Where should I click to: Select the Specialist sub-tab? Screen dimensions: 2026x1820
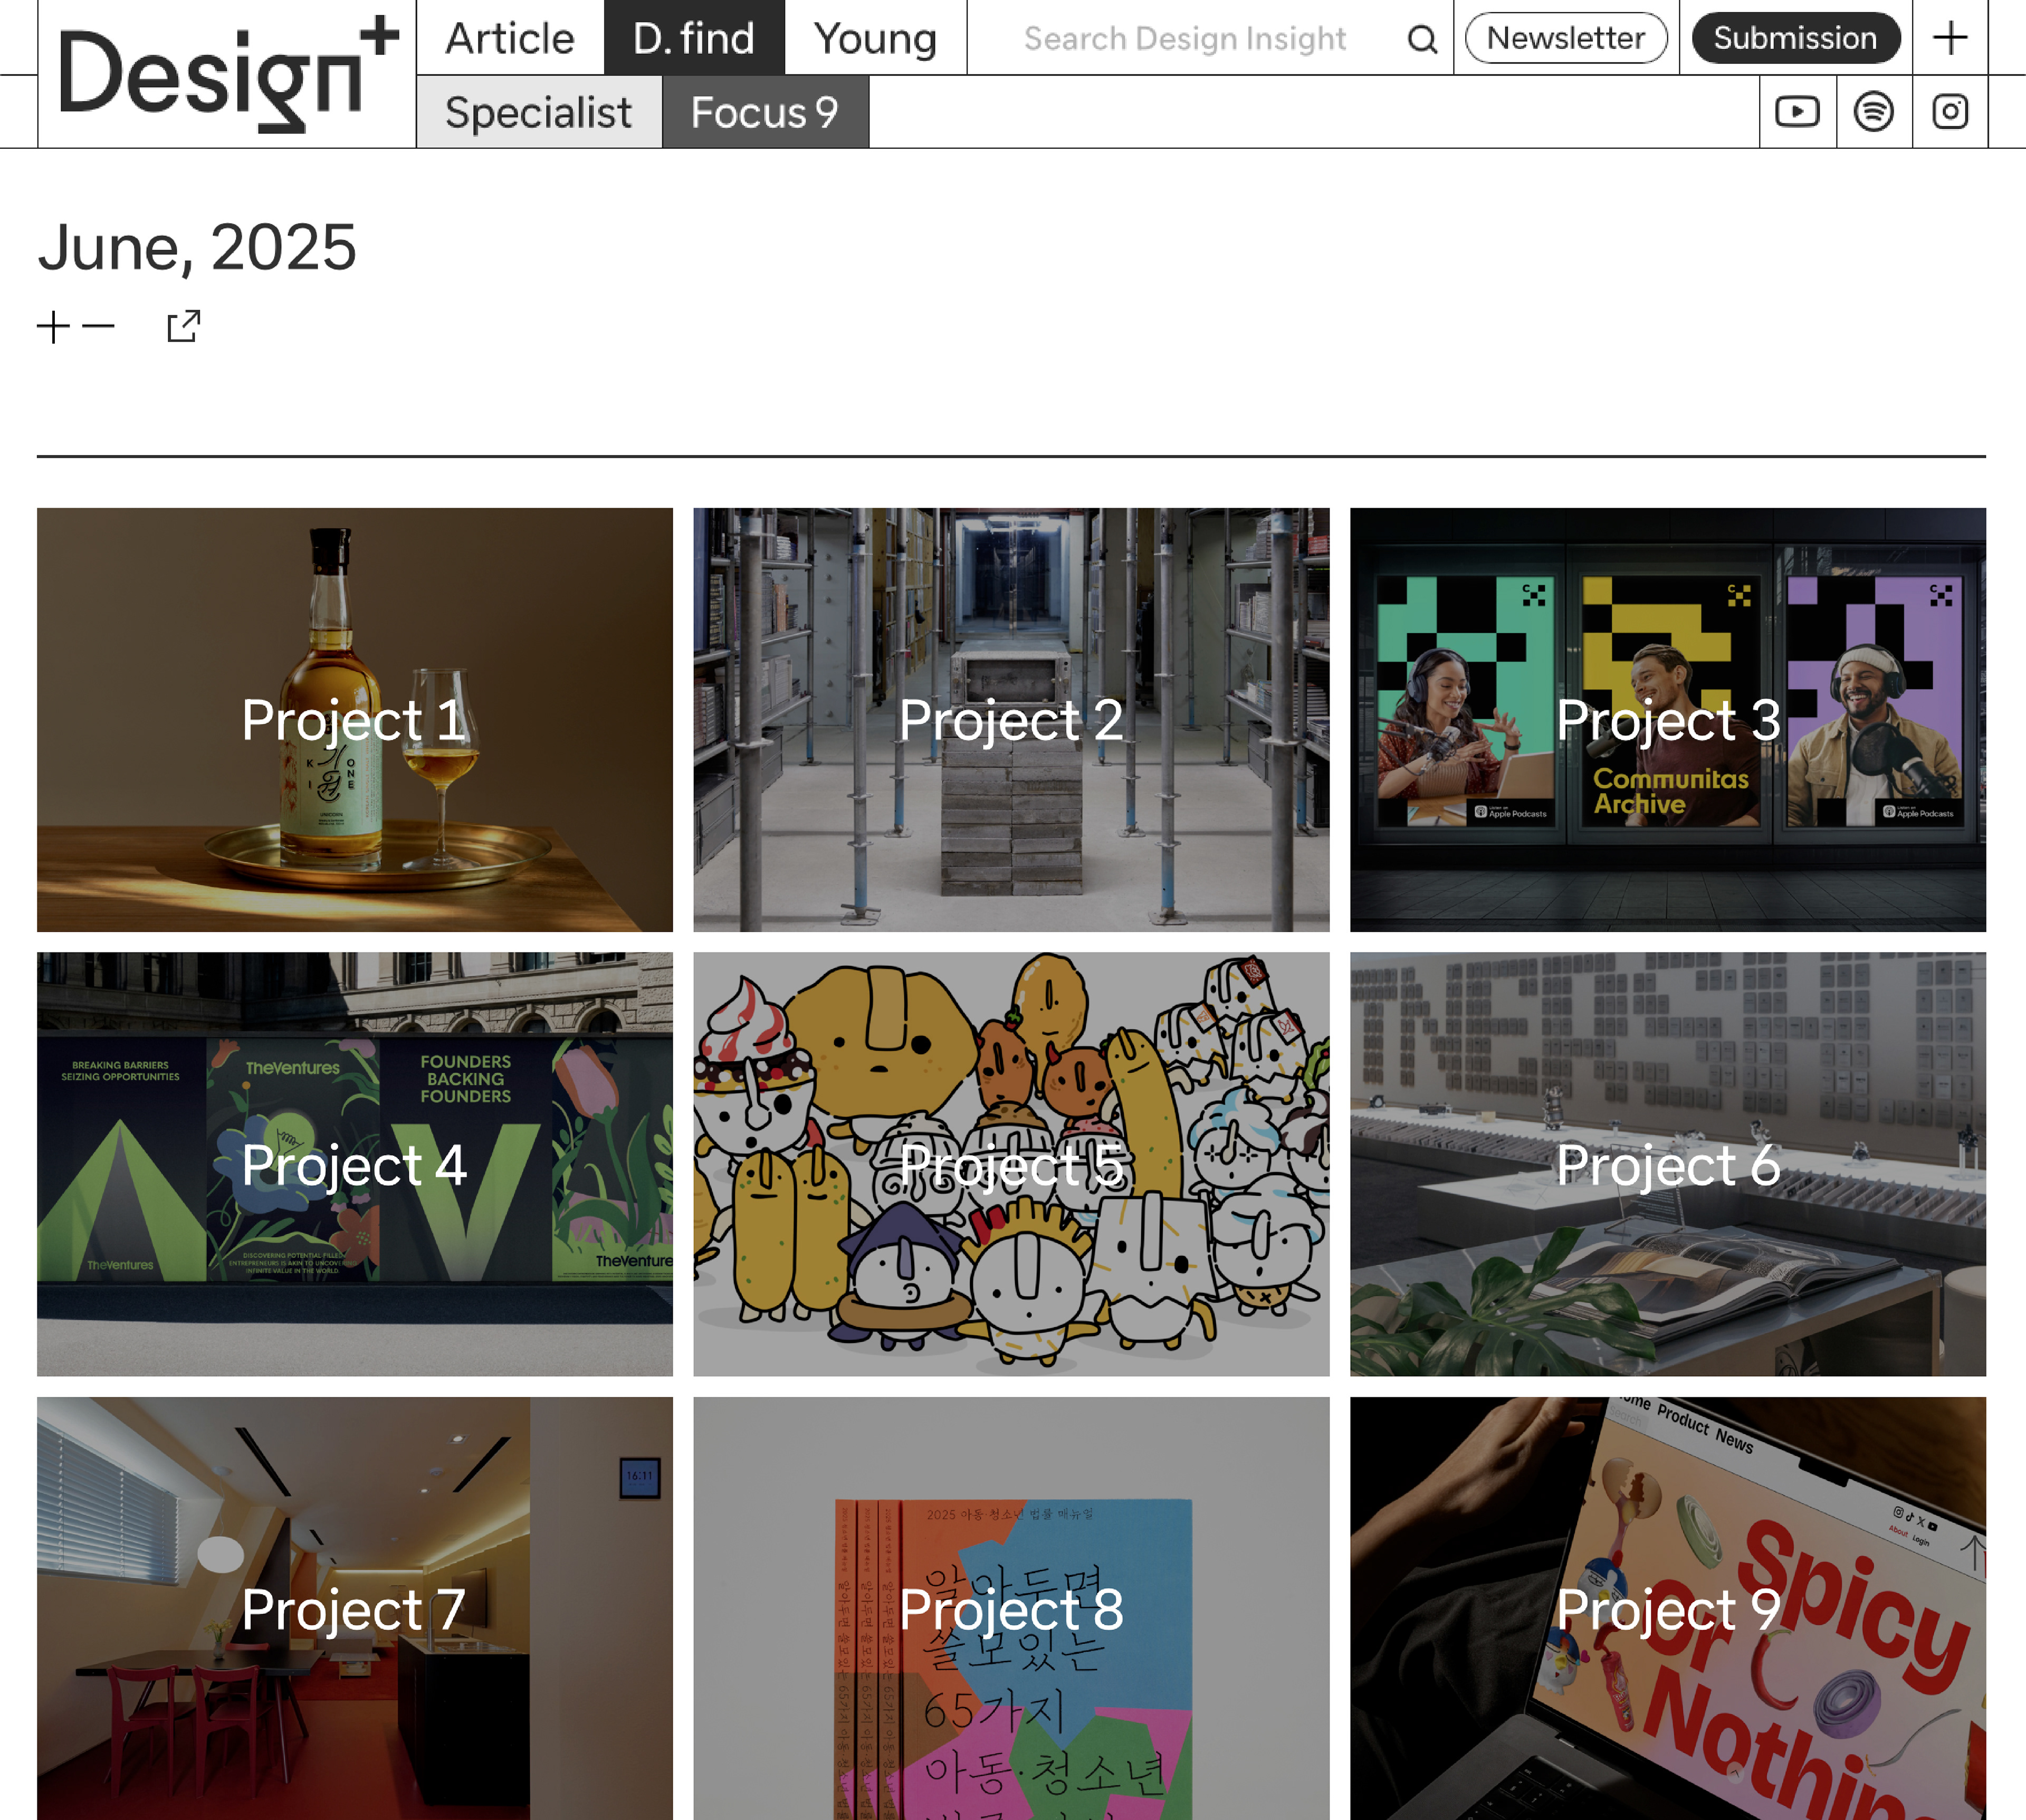538,112
